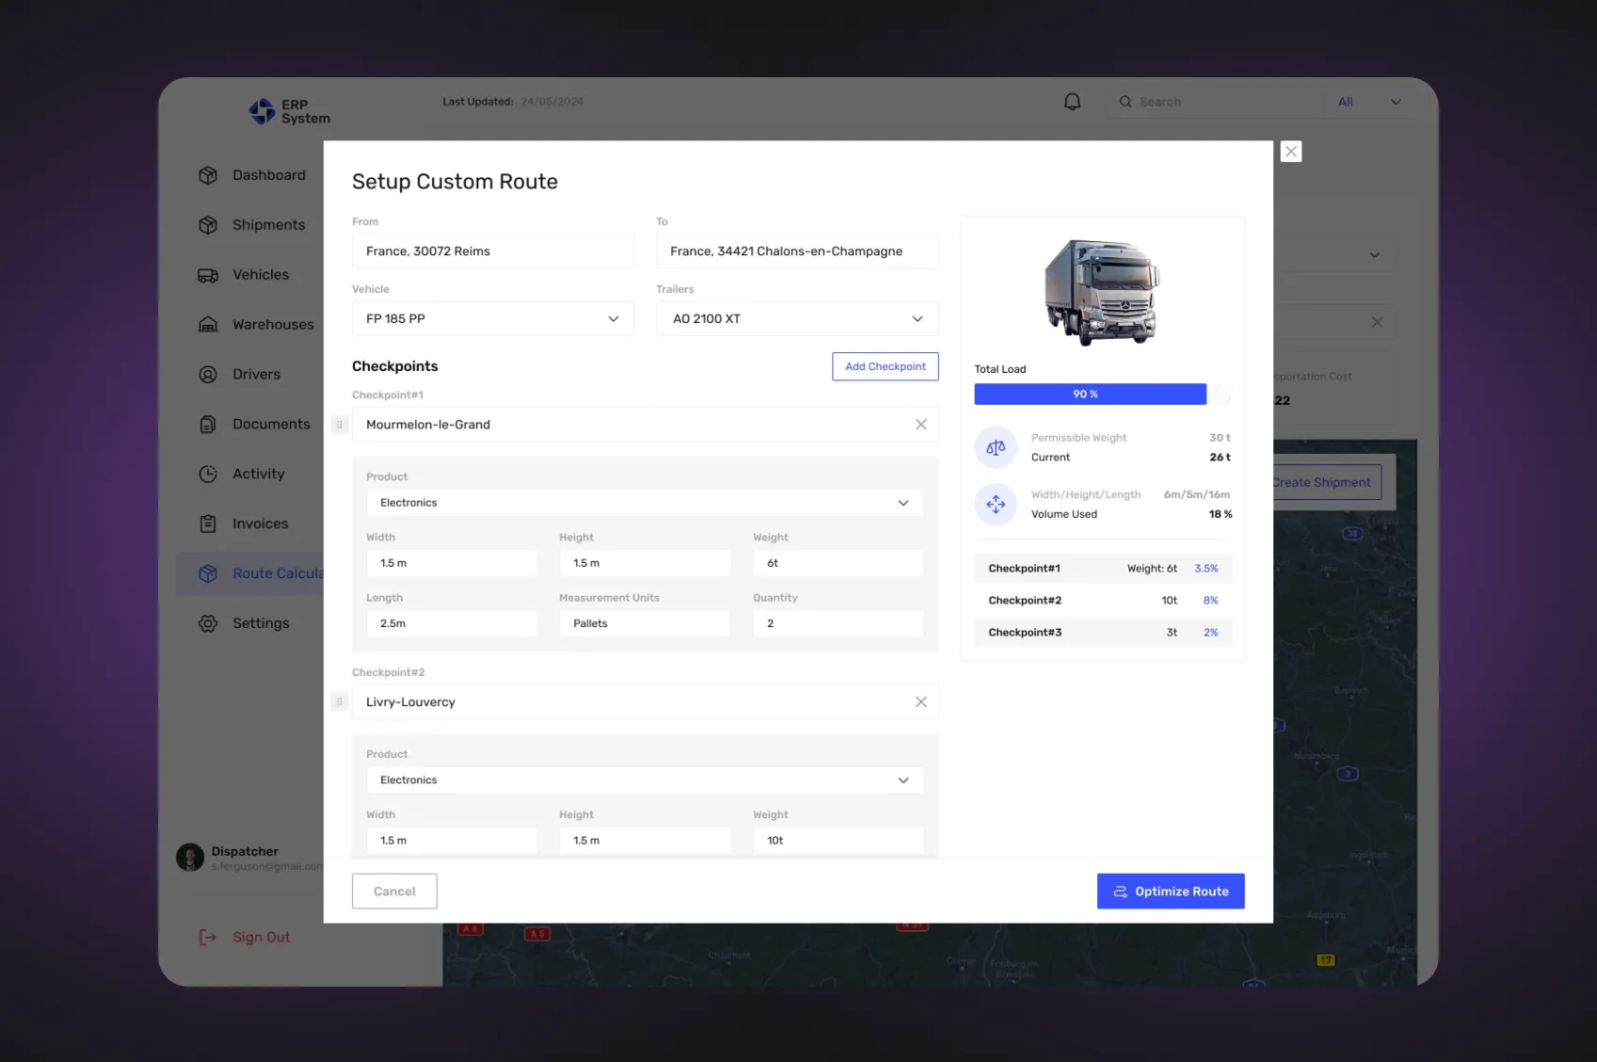Image resolution: width=1597 pixels, height=1062 pixels.
Task: Grab drag handle for Checkpoint#1
Action: [x=340, y=425]
